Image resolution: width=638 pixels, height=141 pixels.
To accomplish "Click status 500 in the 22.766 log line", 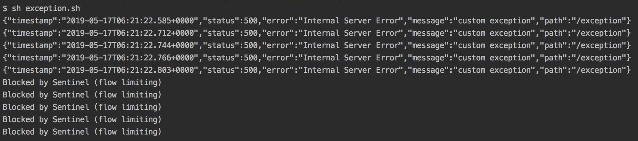I will (x=251, y=58).
